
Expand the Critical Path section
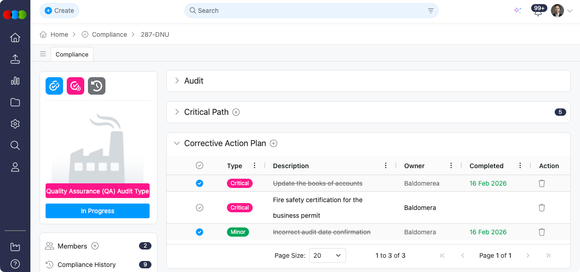176,112
